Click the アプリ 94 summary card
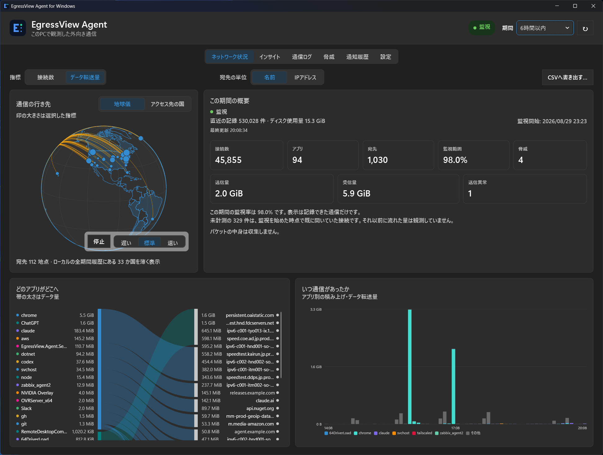This screenshot has width=603, height=455. 323,155
